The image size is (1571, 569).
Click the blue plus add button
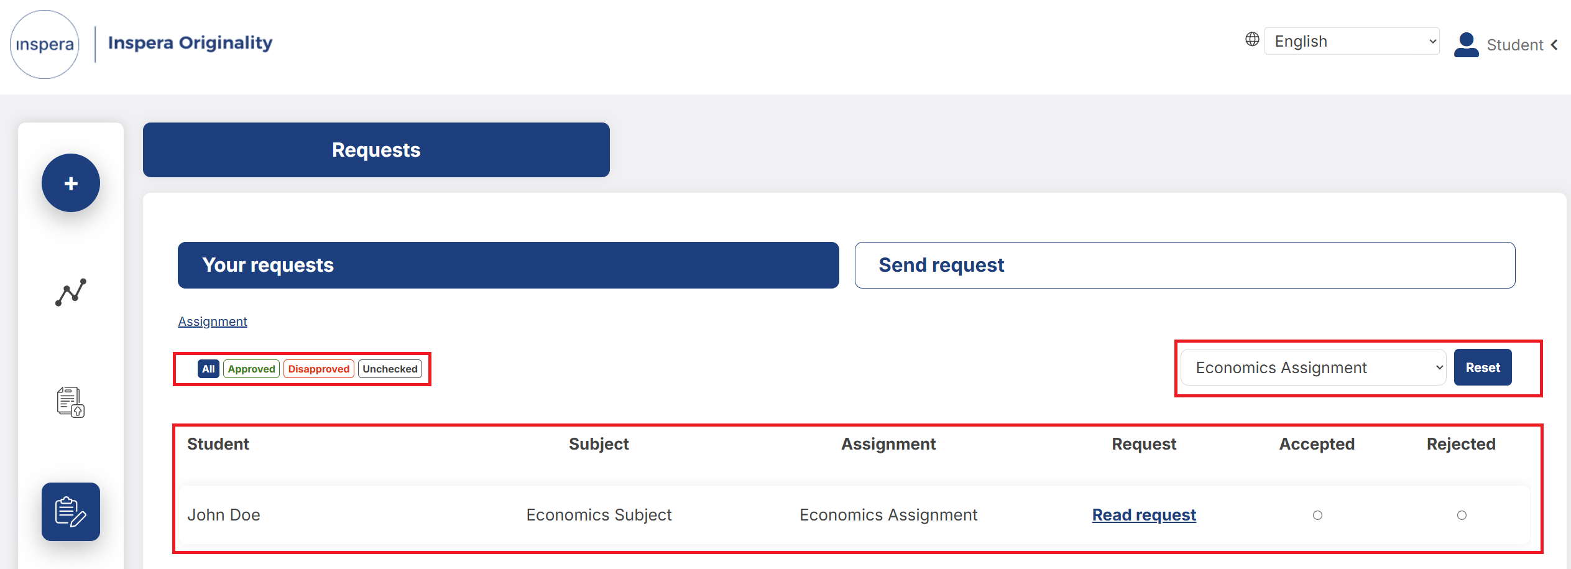pyautogui.click(x=71, y=183)
